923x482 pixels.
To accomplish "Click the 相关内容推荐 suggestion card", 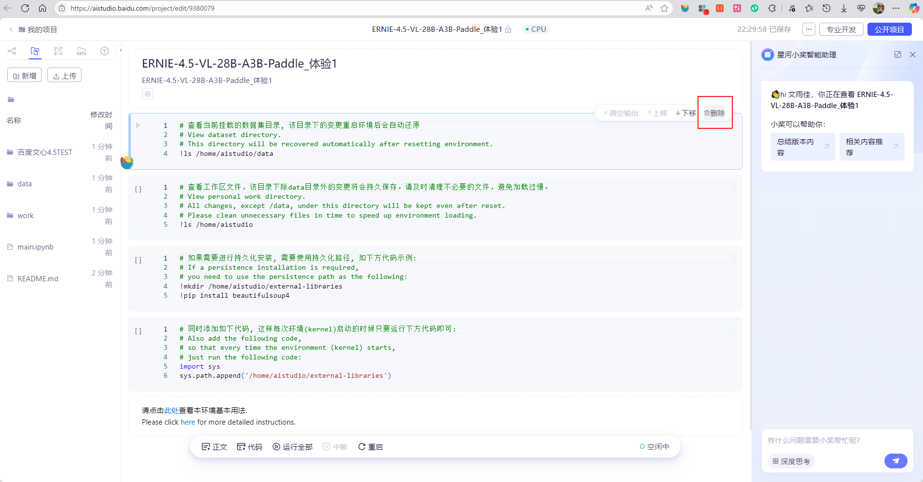I will coord(872,147).
